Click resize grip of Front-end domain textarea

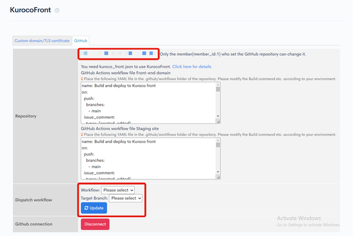pos(218,122)
